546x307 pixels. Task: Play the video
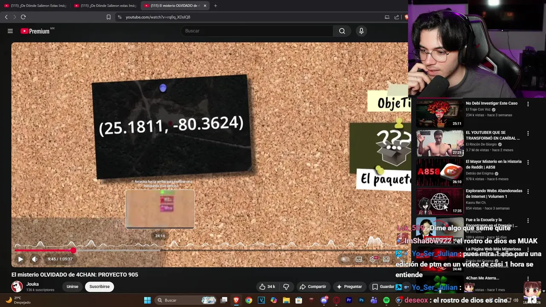pyautogui.click(x=20, y=259)
